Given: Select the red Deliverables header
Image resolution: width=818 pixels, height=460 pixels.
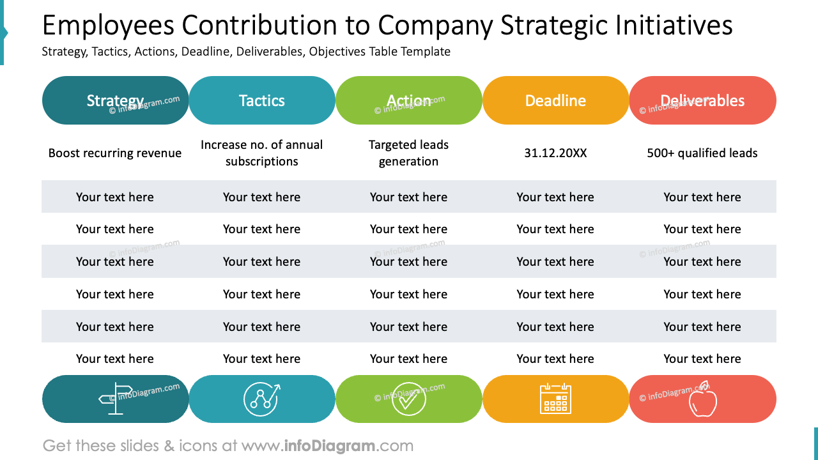Looking at the screenshot, I should (x=703, y=100).
